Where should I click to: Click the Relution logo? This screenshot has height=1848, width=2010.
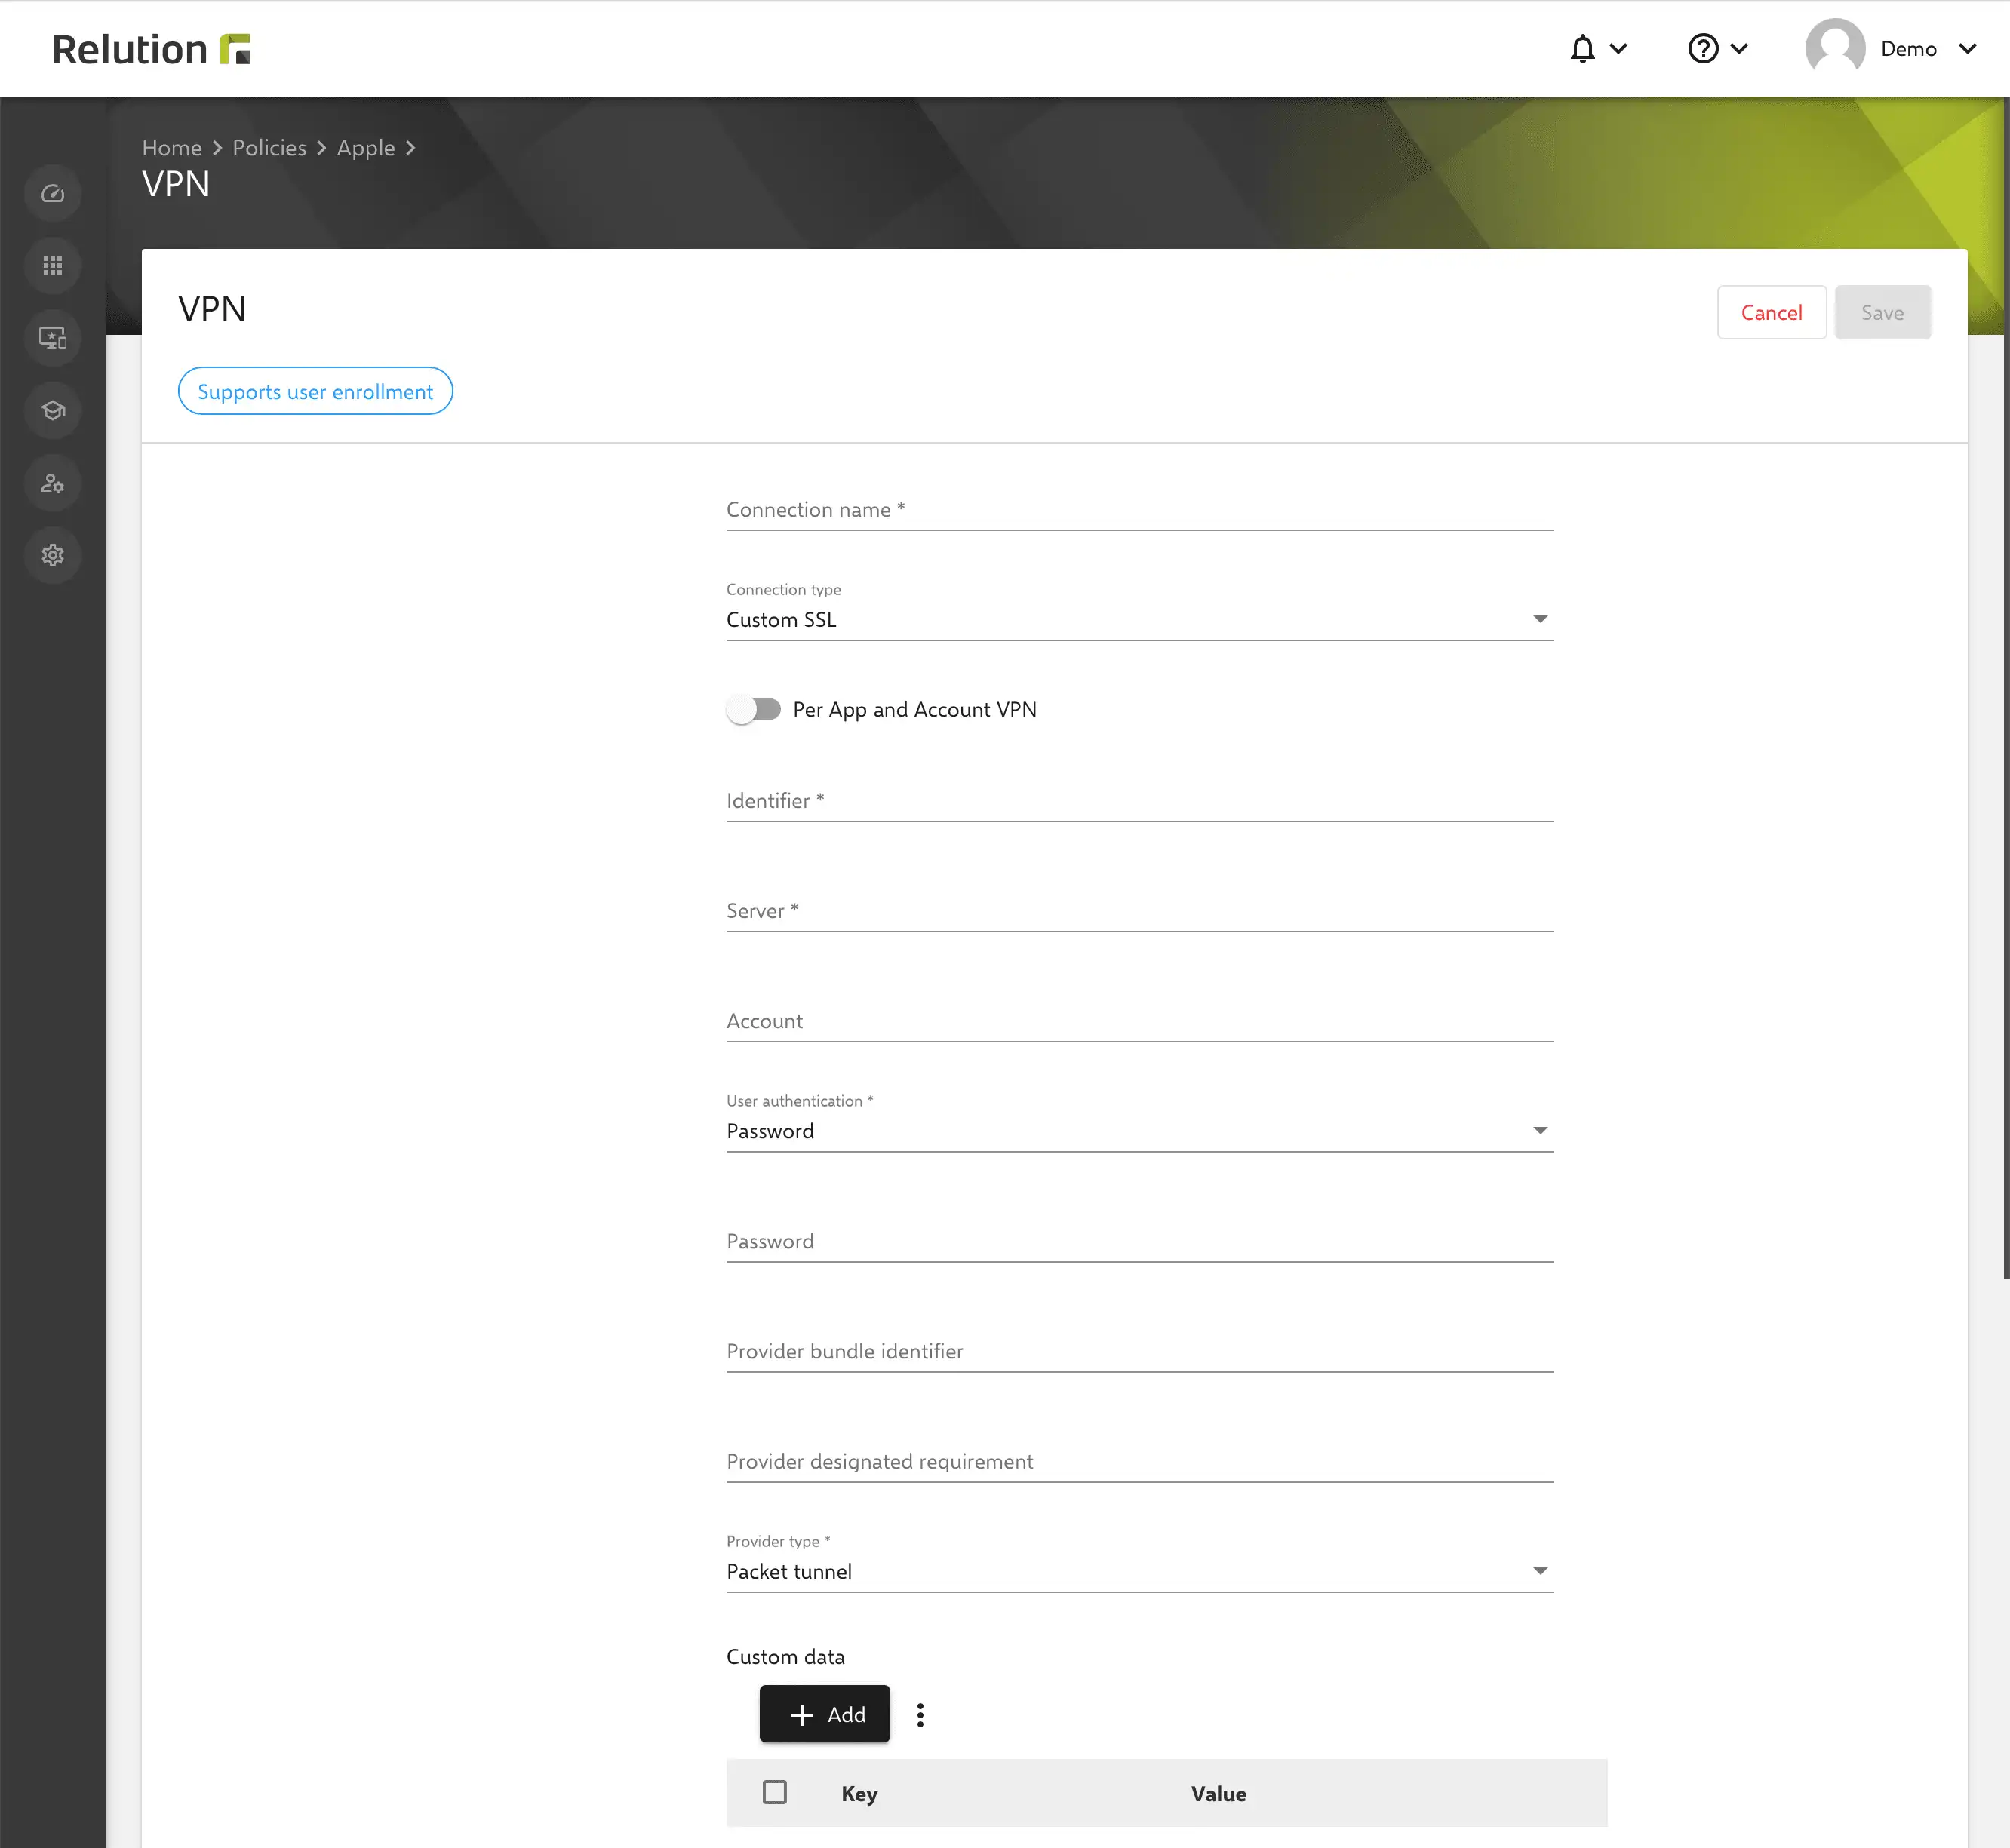pos(151,49)
